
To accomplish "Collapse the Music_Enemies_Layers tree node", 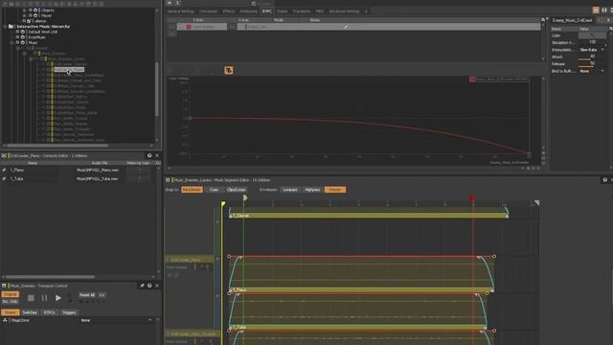I will tap(31, 59).
